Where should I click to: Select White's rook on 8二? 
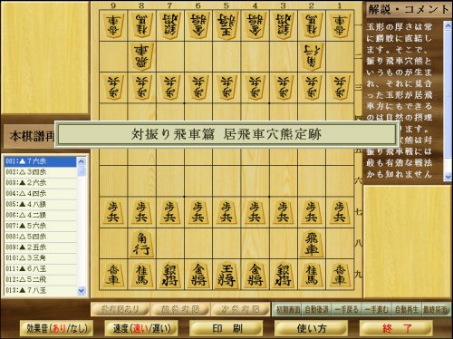(x=141, y=56)
